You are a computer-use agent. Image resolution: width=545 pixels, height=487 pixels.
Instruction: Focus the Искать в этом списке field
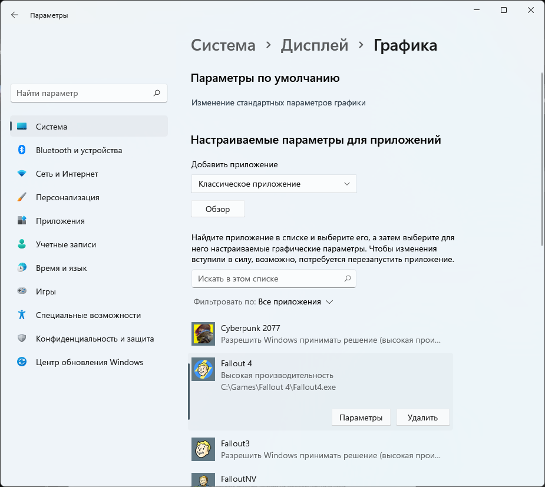pyautogui.click(x=268, y=279)
